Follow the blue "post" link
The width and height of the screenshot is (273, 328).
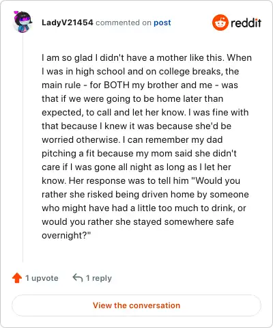162,23
